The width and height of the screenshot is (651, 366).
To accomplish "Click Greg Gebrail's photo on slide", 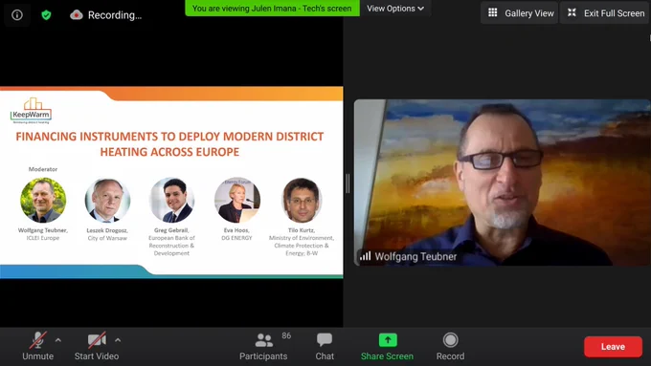I will click(x=172, y=201).
